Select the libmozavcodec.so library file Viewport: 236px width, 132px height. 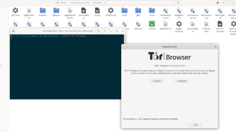tap(192, 13)
